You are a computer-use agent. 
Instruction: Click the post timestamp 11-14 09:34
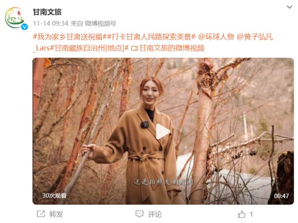click(x=51, y=24)
